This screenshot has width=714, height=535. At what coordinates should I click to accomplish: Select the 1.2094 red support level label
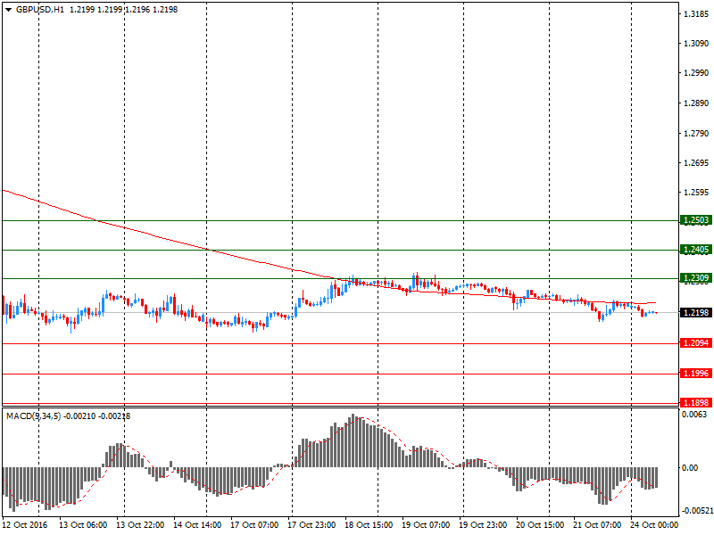[x=696, y=343]
